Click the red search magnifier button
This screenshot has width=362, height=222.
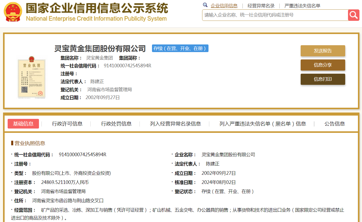[353, 15]
